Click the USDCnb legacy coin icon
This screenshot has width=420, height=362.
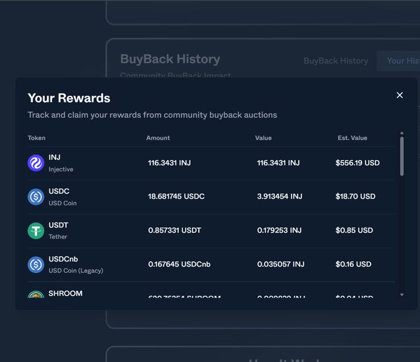(36, 265)
